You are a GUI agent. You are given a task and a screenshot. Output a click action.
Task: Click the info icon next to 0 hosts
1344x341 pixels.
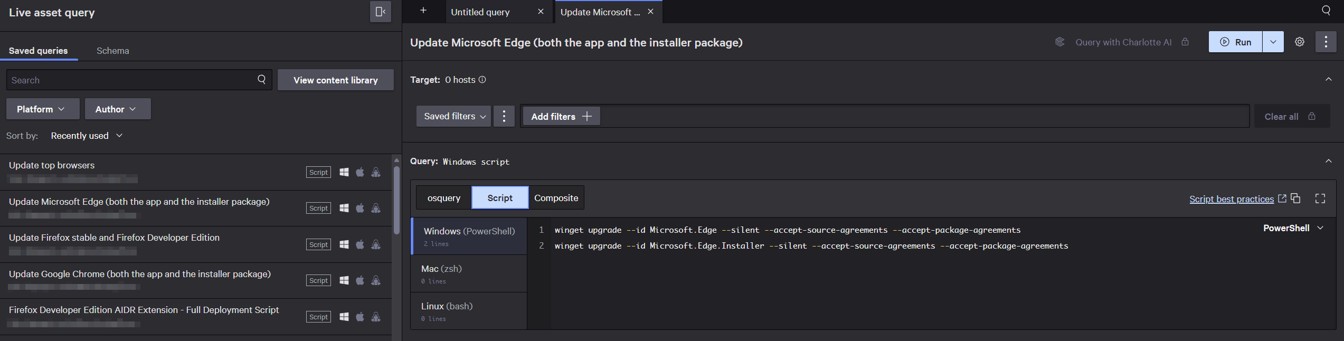(x=482, y=80)
